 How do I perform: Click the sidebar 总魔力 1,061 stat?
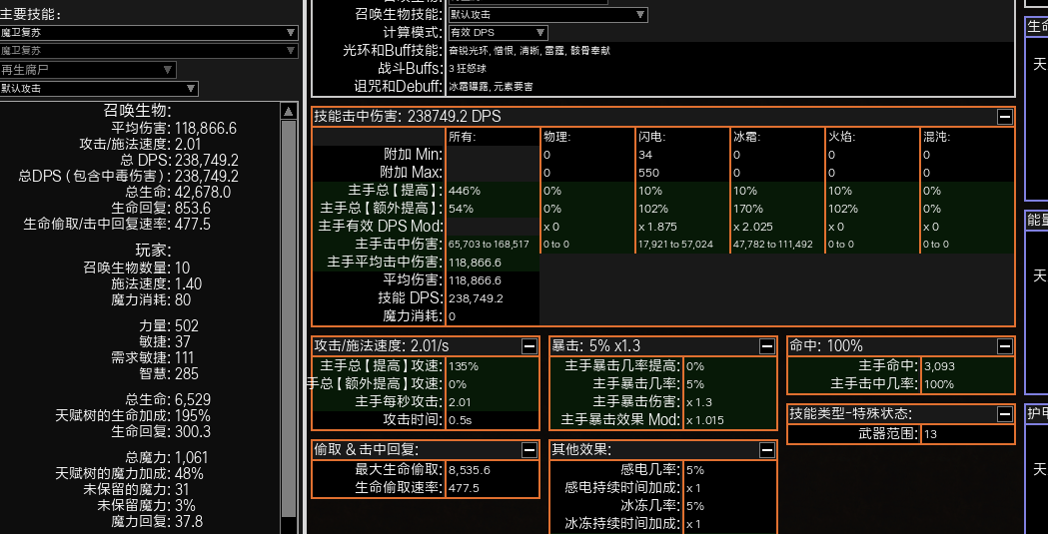point(167,458)
